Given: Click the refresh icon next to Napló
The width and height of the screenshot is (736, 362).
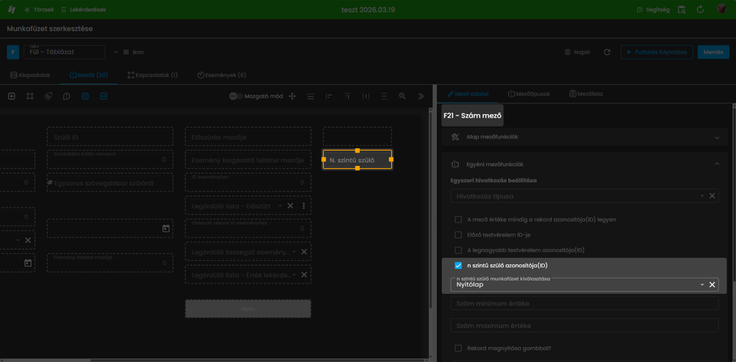Looking at the screenshot, I should (x=607, y=52).
